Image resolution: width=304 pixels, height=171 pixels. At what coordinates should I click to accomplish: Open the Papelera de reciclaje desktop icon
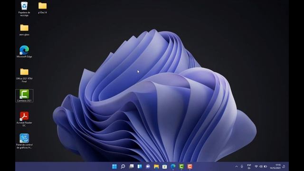click(x=24, y=9)
